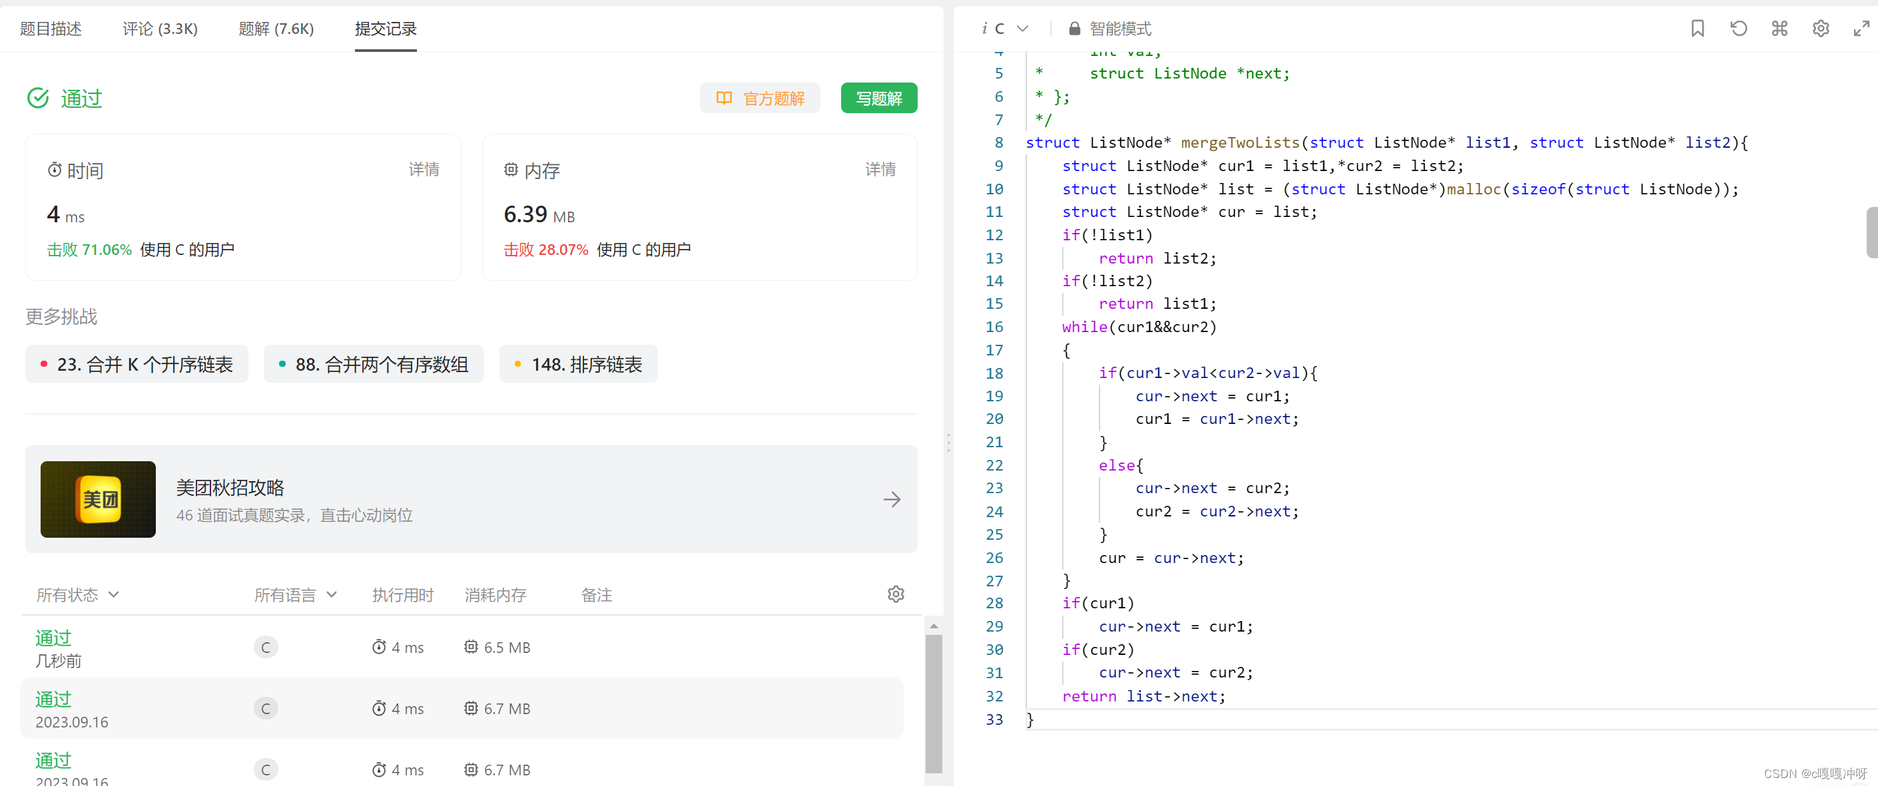Click the mergeTwoLists function name
1878x786 pixels.
point(1239,142)
